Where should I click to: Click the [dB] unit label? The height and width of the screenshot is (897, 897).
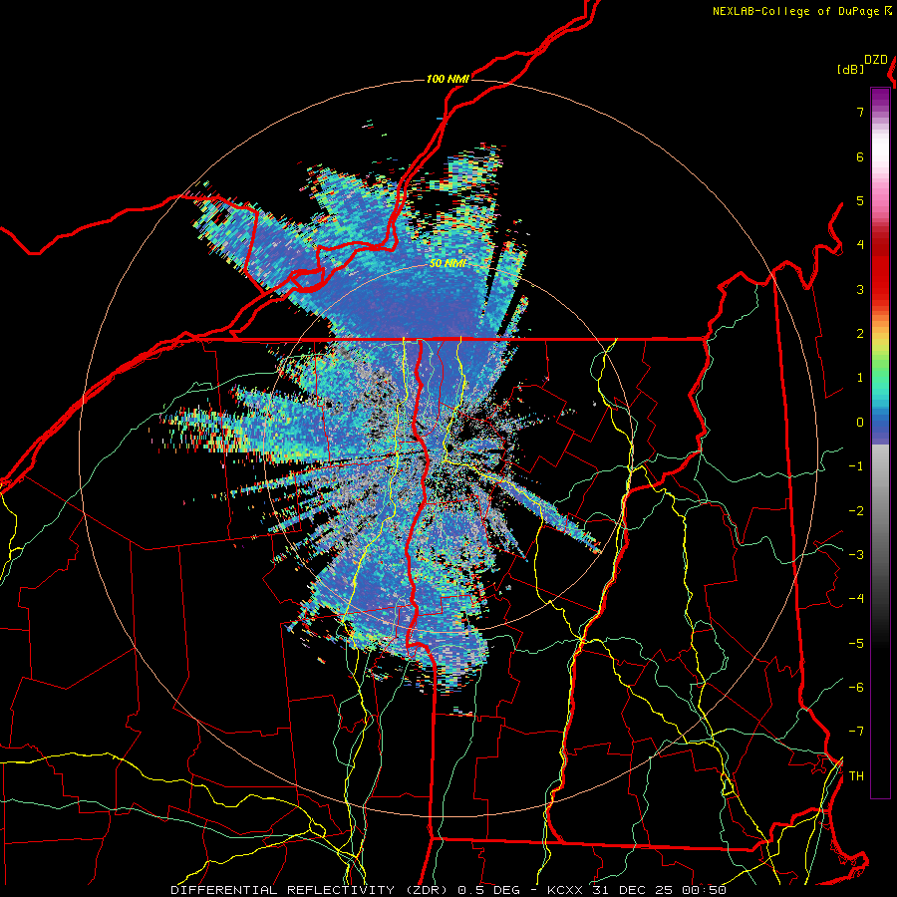(850, 69)
